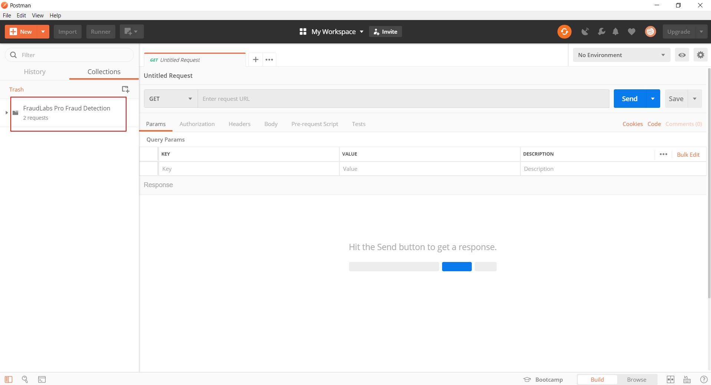Open the user avatar profile menu
711x385 pixels.
point(650,31)
